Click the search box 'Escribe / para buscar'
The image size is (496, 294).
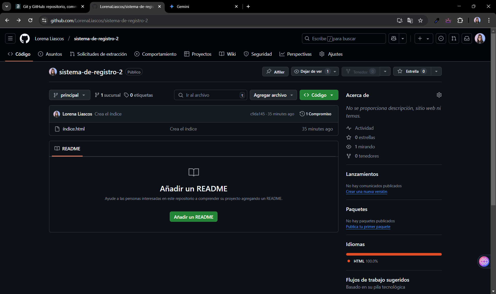click(344, 38)
